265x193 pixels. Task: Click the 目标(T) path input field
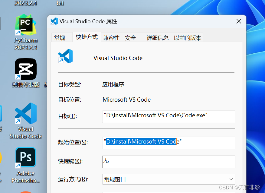(169, 116)
